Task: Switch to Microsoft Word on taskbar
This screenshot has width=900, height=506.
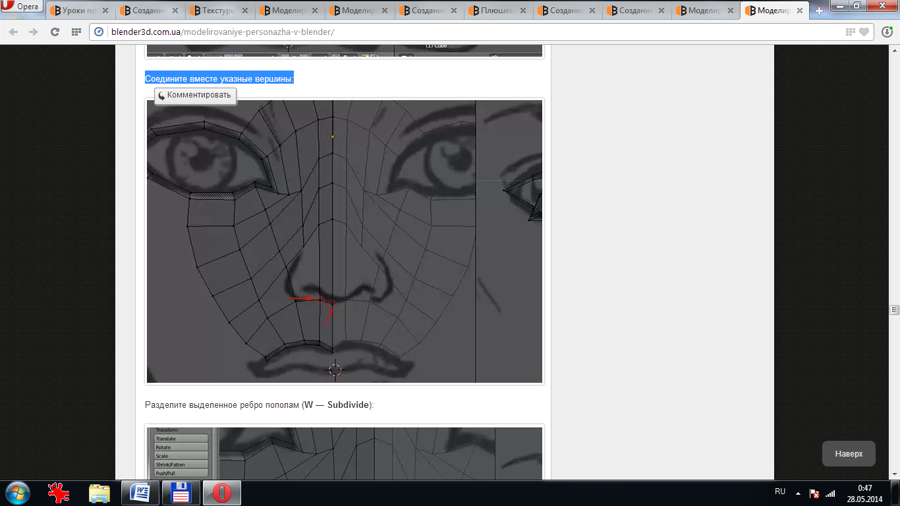Action: pos(140,493)
